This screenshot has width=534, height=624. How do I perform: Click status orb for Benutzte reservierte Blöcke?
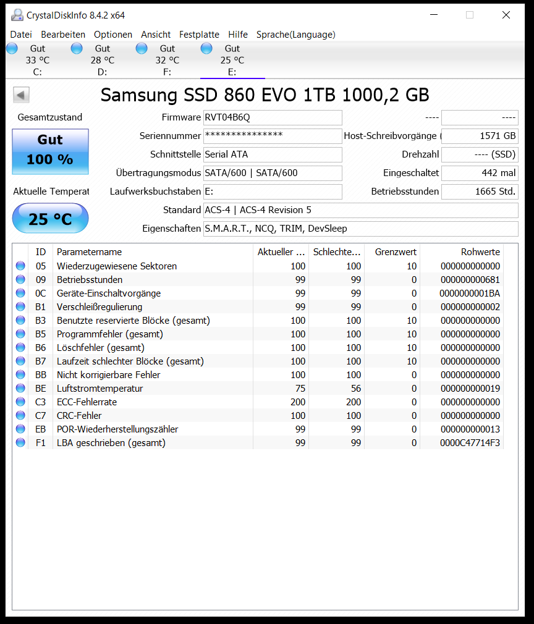coord(20,321)
